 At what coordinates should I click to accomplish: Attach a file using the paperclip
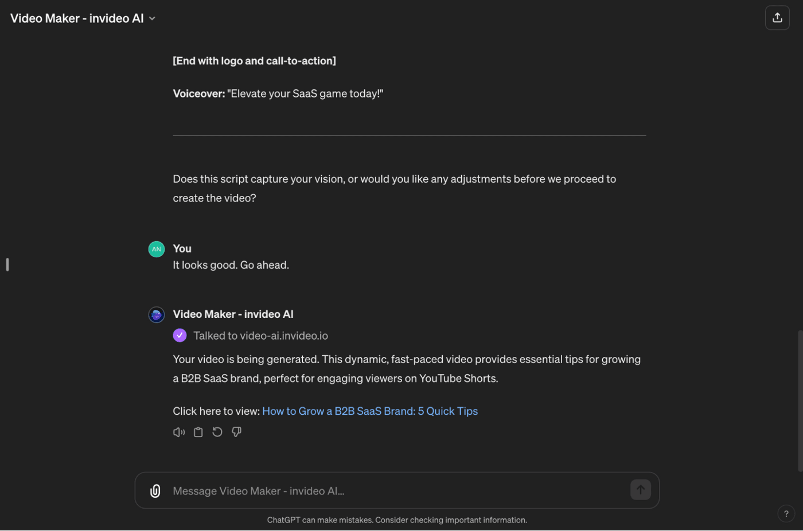[x=154, y=490]
